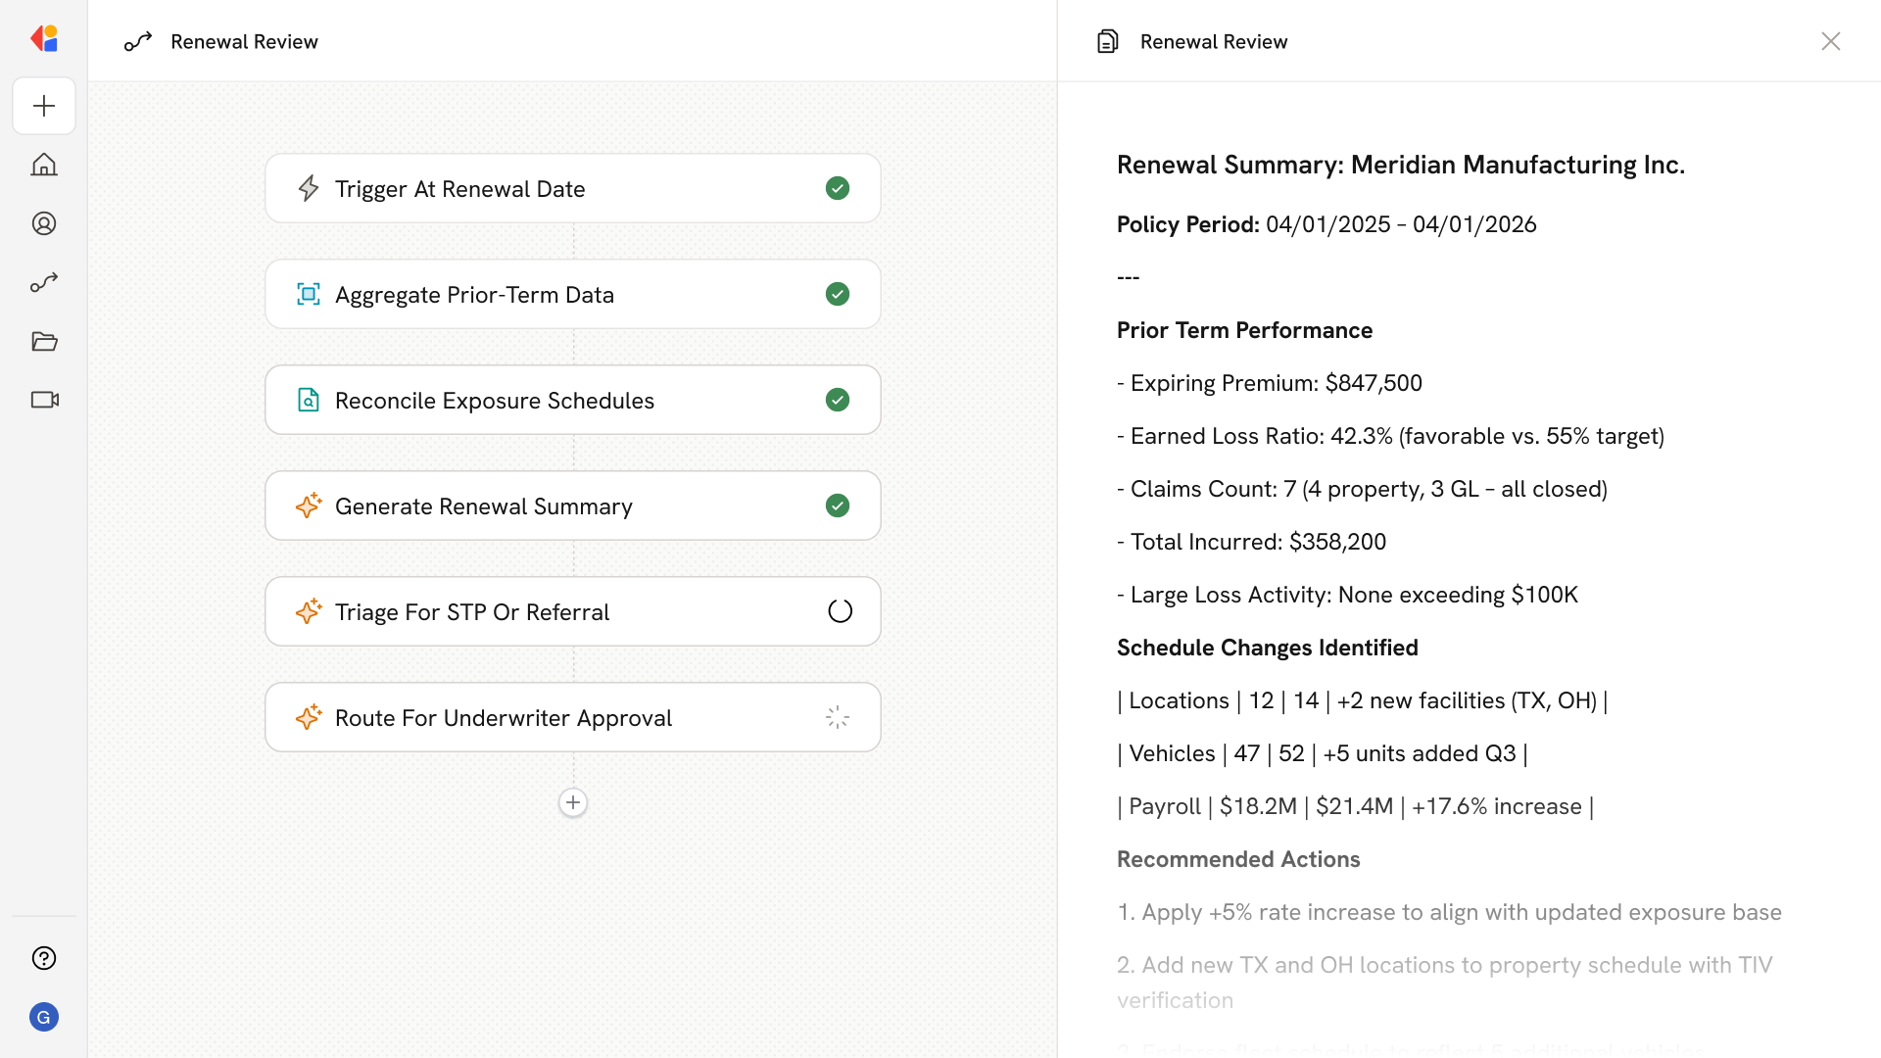Open the Home icon in sidebar
This screenshot has height=1058, width=1881.
click(x=44, y=165)
